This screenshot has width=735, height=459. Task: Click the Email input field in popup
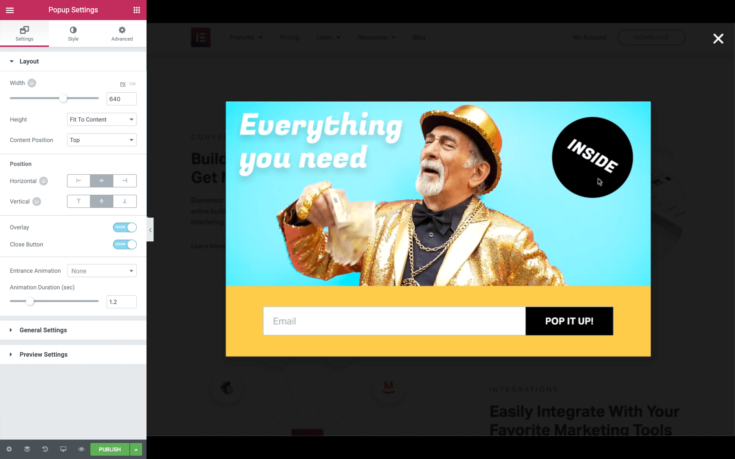click(x=394, y=321)
